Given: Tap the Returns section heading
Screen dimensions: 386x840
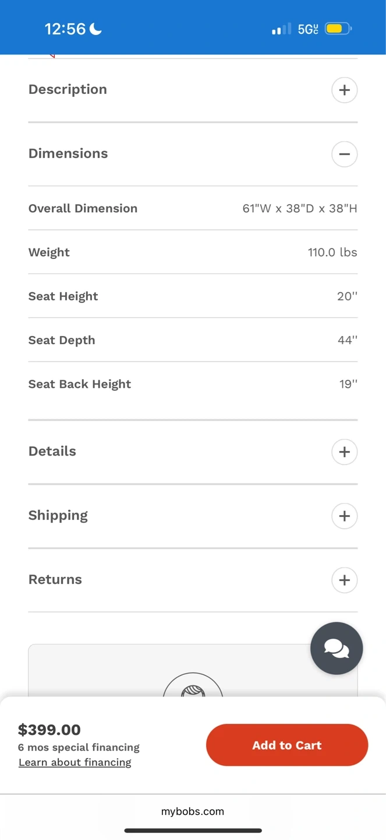Looking at the screenshot, I should point(55,579).
